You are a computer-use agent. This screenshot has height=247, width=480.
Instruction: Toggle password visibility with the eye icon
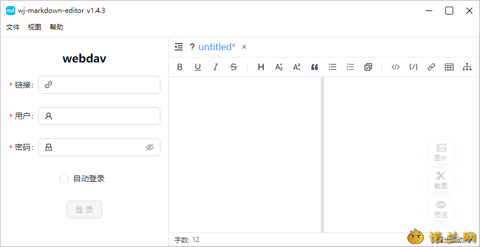pos(149,147)
